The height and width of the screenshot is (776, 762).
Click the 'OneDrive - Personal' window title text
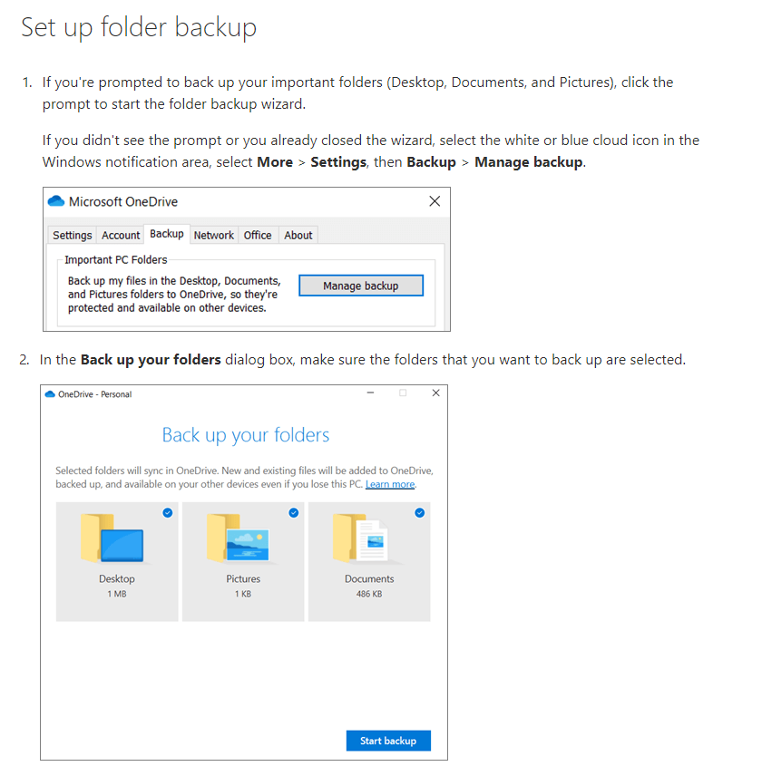pos(95,394)
